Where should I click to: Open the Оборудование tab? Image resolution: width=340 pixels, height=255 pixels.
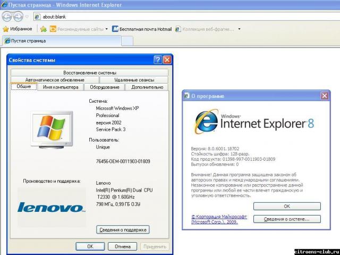tap(104, 87)
